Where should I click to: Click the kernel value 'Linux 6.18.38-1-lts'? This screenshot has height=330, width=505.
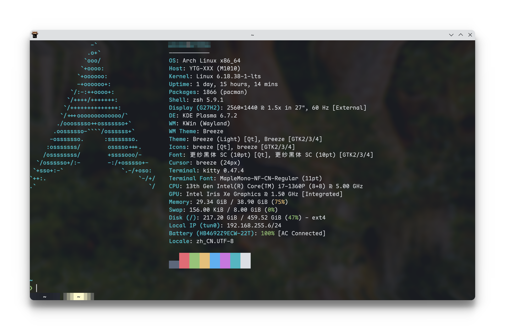click(x=228, y=76)
